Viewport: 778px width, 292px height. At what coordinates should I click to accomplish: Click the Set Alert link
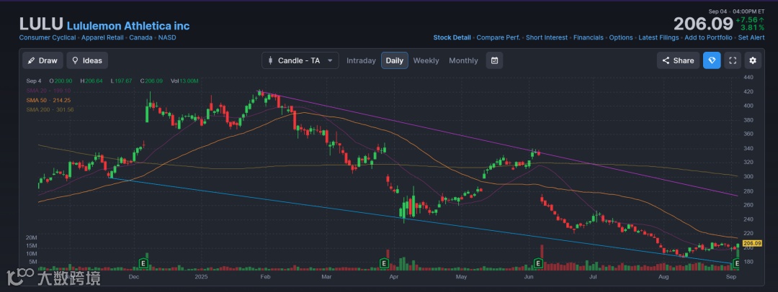coord(751,37)
